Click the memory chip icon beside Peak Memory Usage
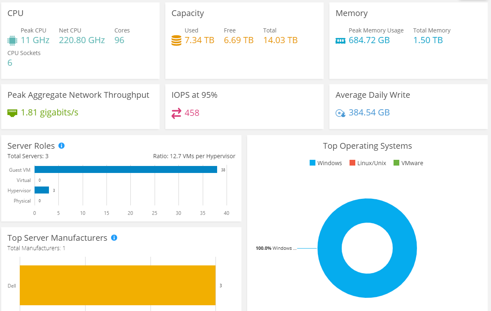This screenshot has width=491, height=311. click(340, 40)
